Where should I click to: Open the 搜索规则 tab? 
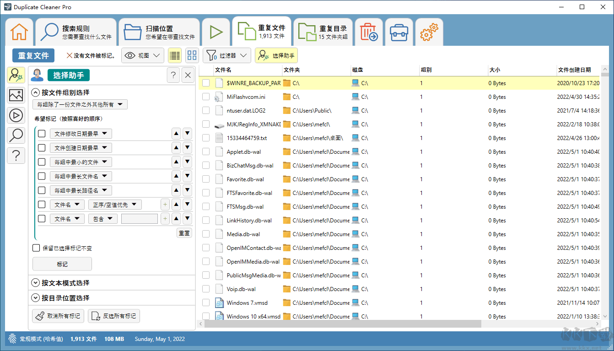[x=76, y=32]
